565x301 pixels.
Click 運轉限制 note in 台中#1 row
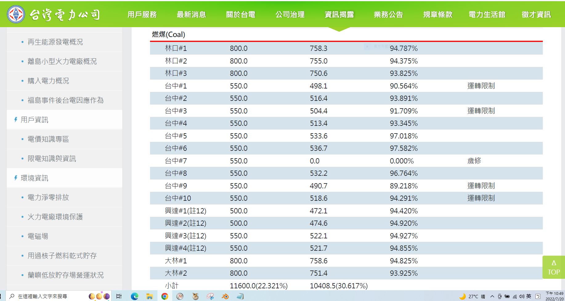click(x=481, y=86)
